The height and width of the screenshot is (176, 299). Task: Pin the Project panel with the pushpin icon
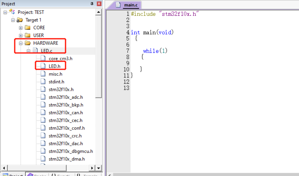(92, 4)
